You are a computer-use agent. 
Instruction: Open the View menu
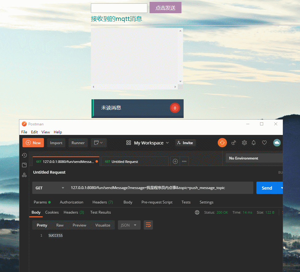point(45,132)
